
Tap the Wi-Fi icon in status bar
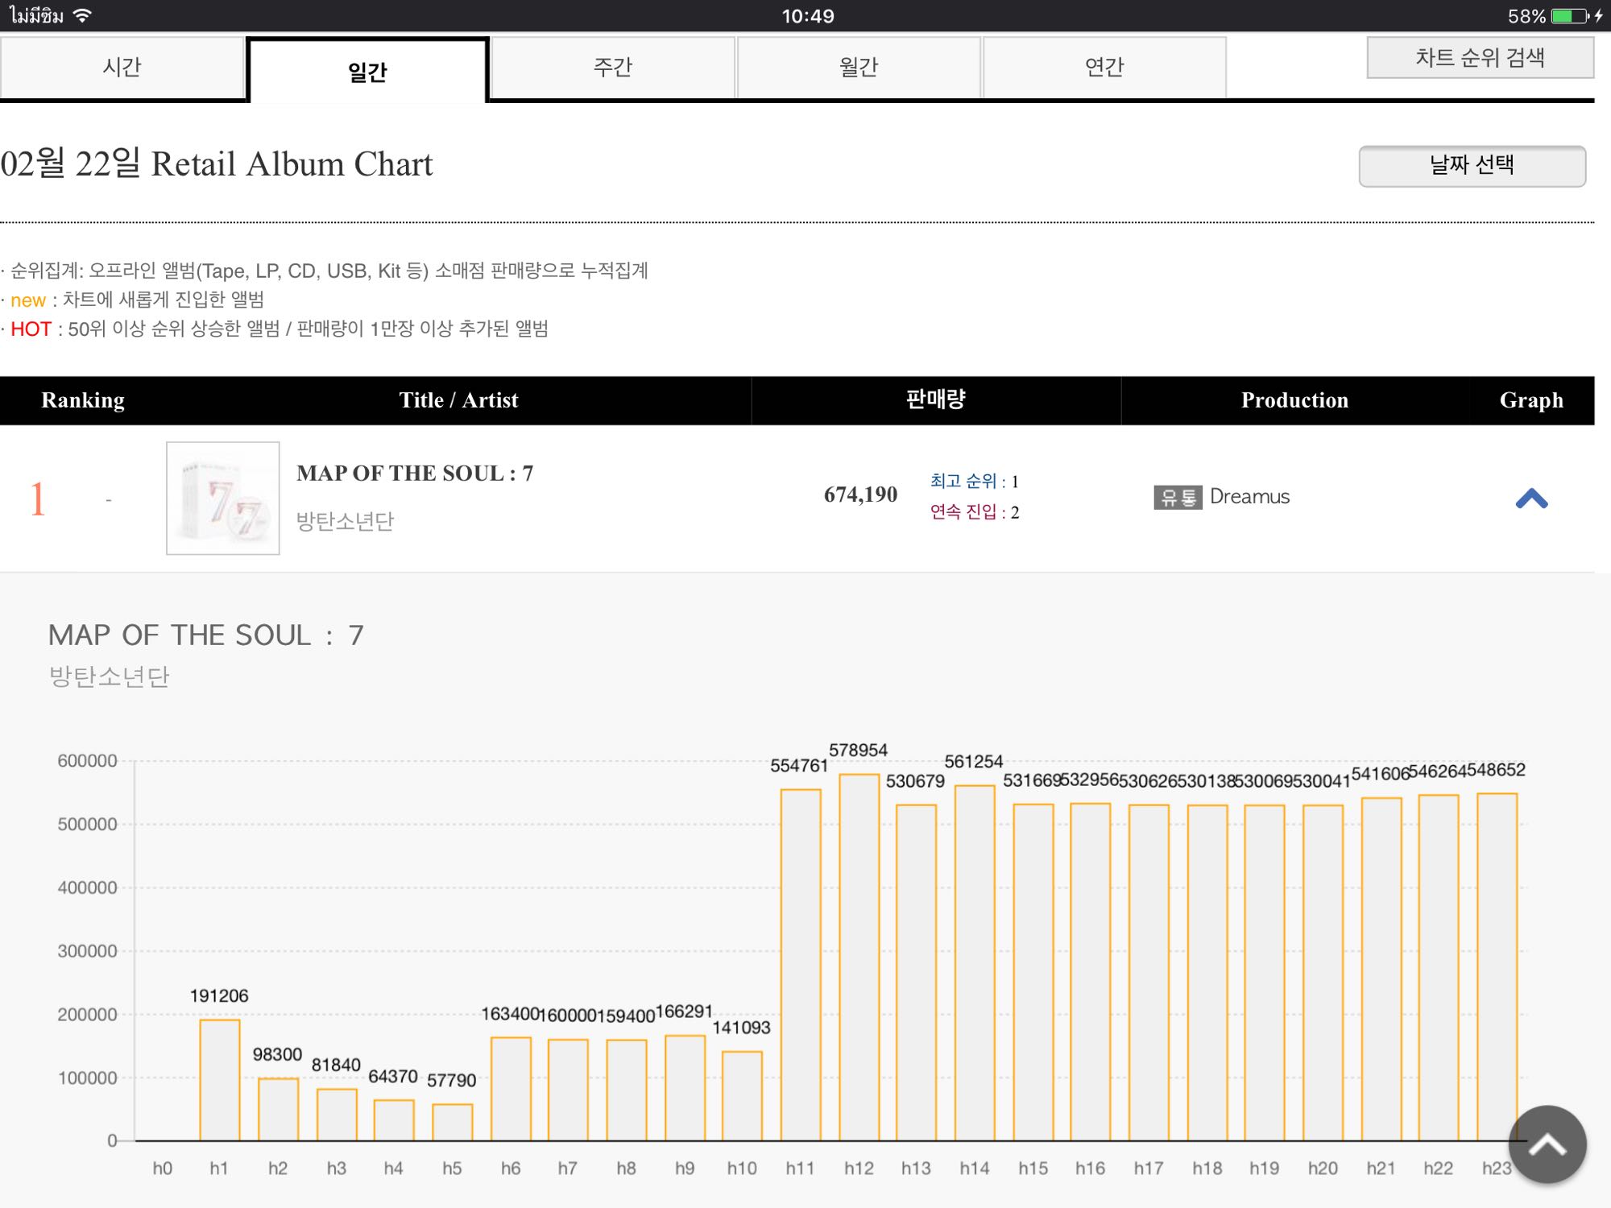82,15
